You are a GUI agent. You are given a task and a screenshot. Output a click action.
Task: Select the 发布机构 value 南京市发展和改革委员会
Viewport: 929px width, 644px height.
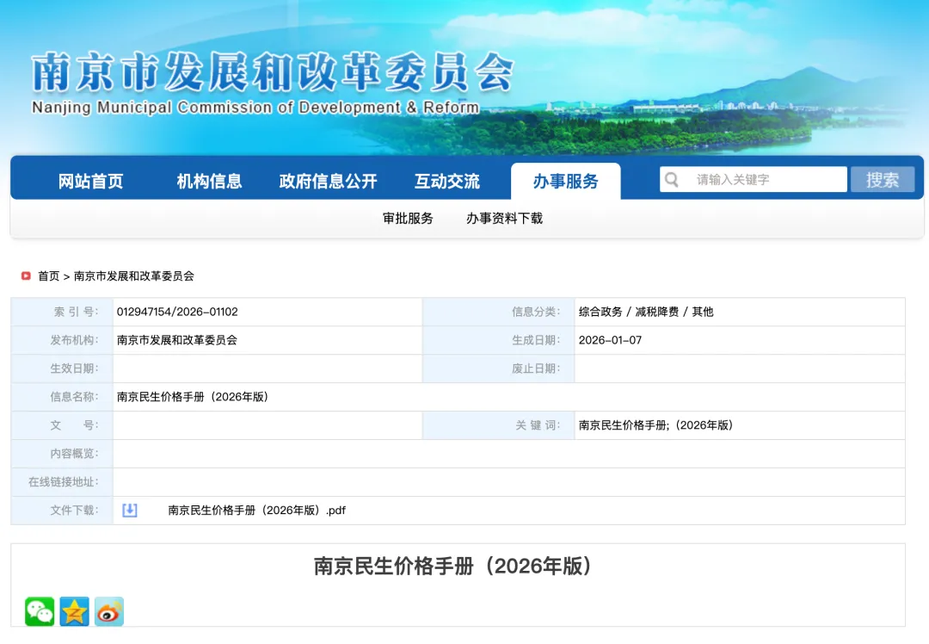[x=176, y=340]
